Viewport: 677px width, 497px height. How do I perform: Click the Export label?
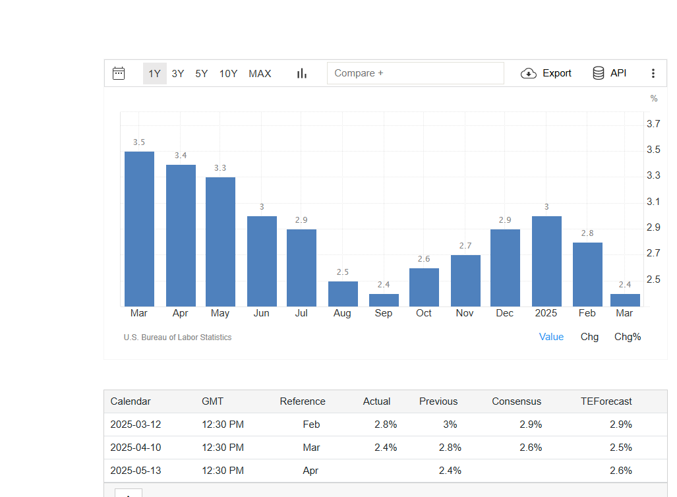tap(557, 73)
